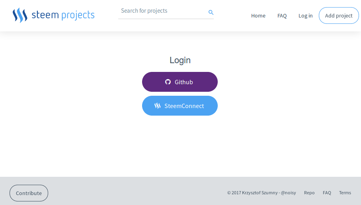Go to Log in page
The width and height of the screenshot is (361, 205).
[306, 15]
